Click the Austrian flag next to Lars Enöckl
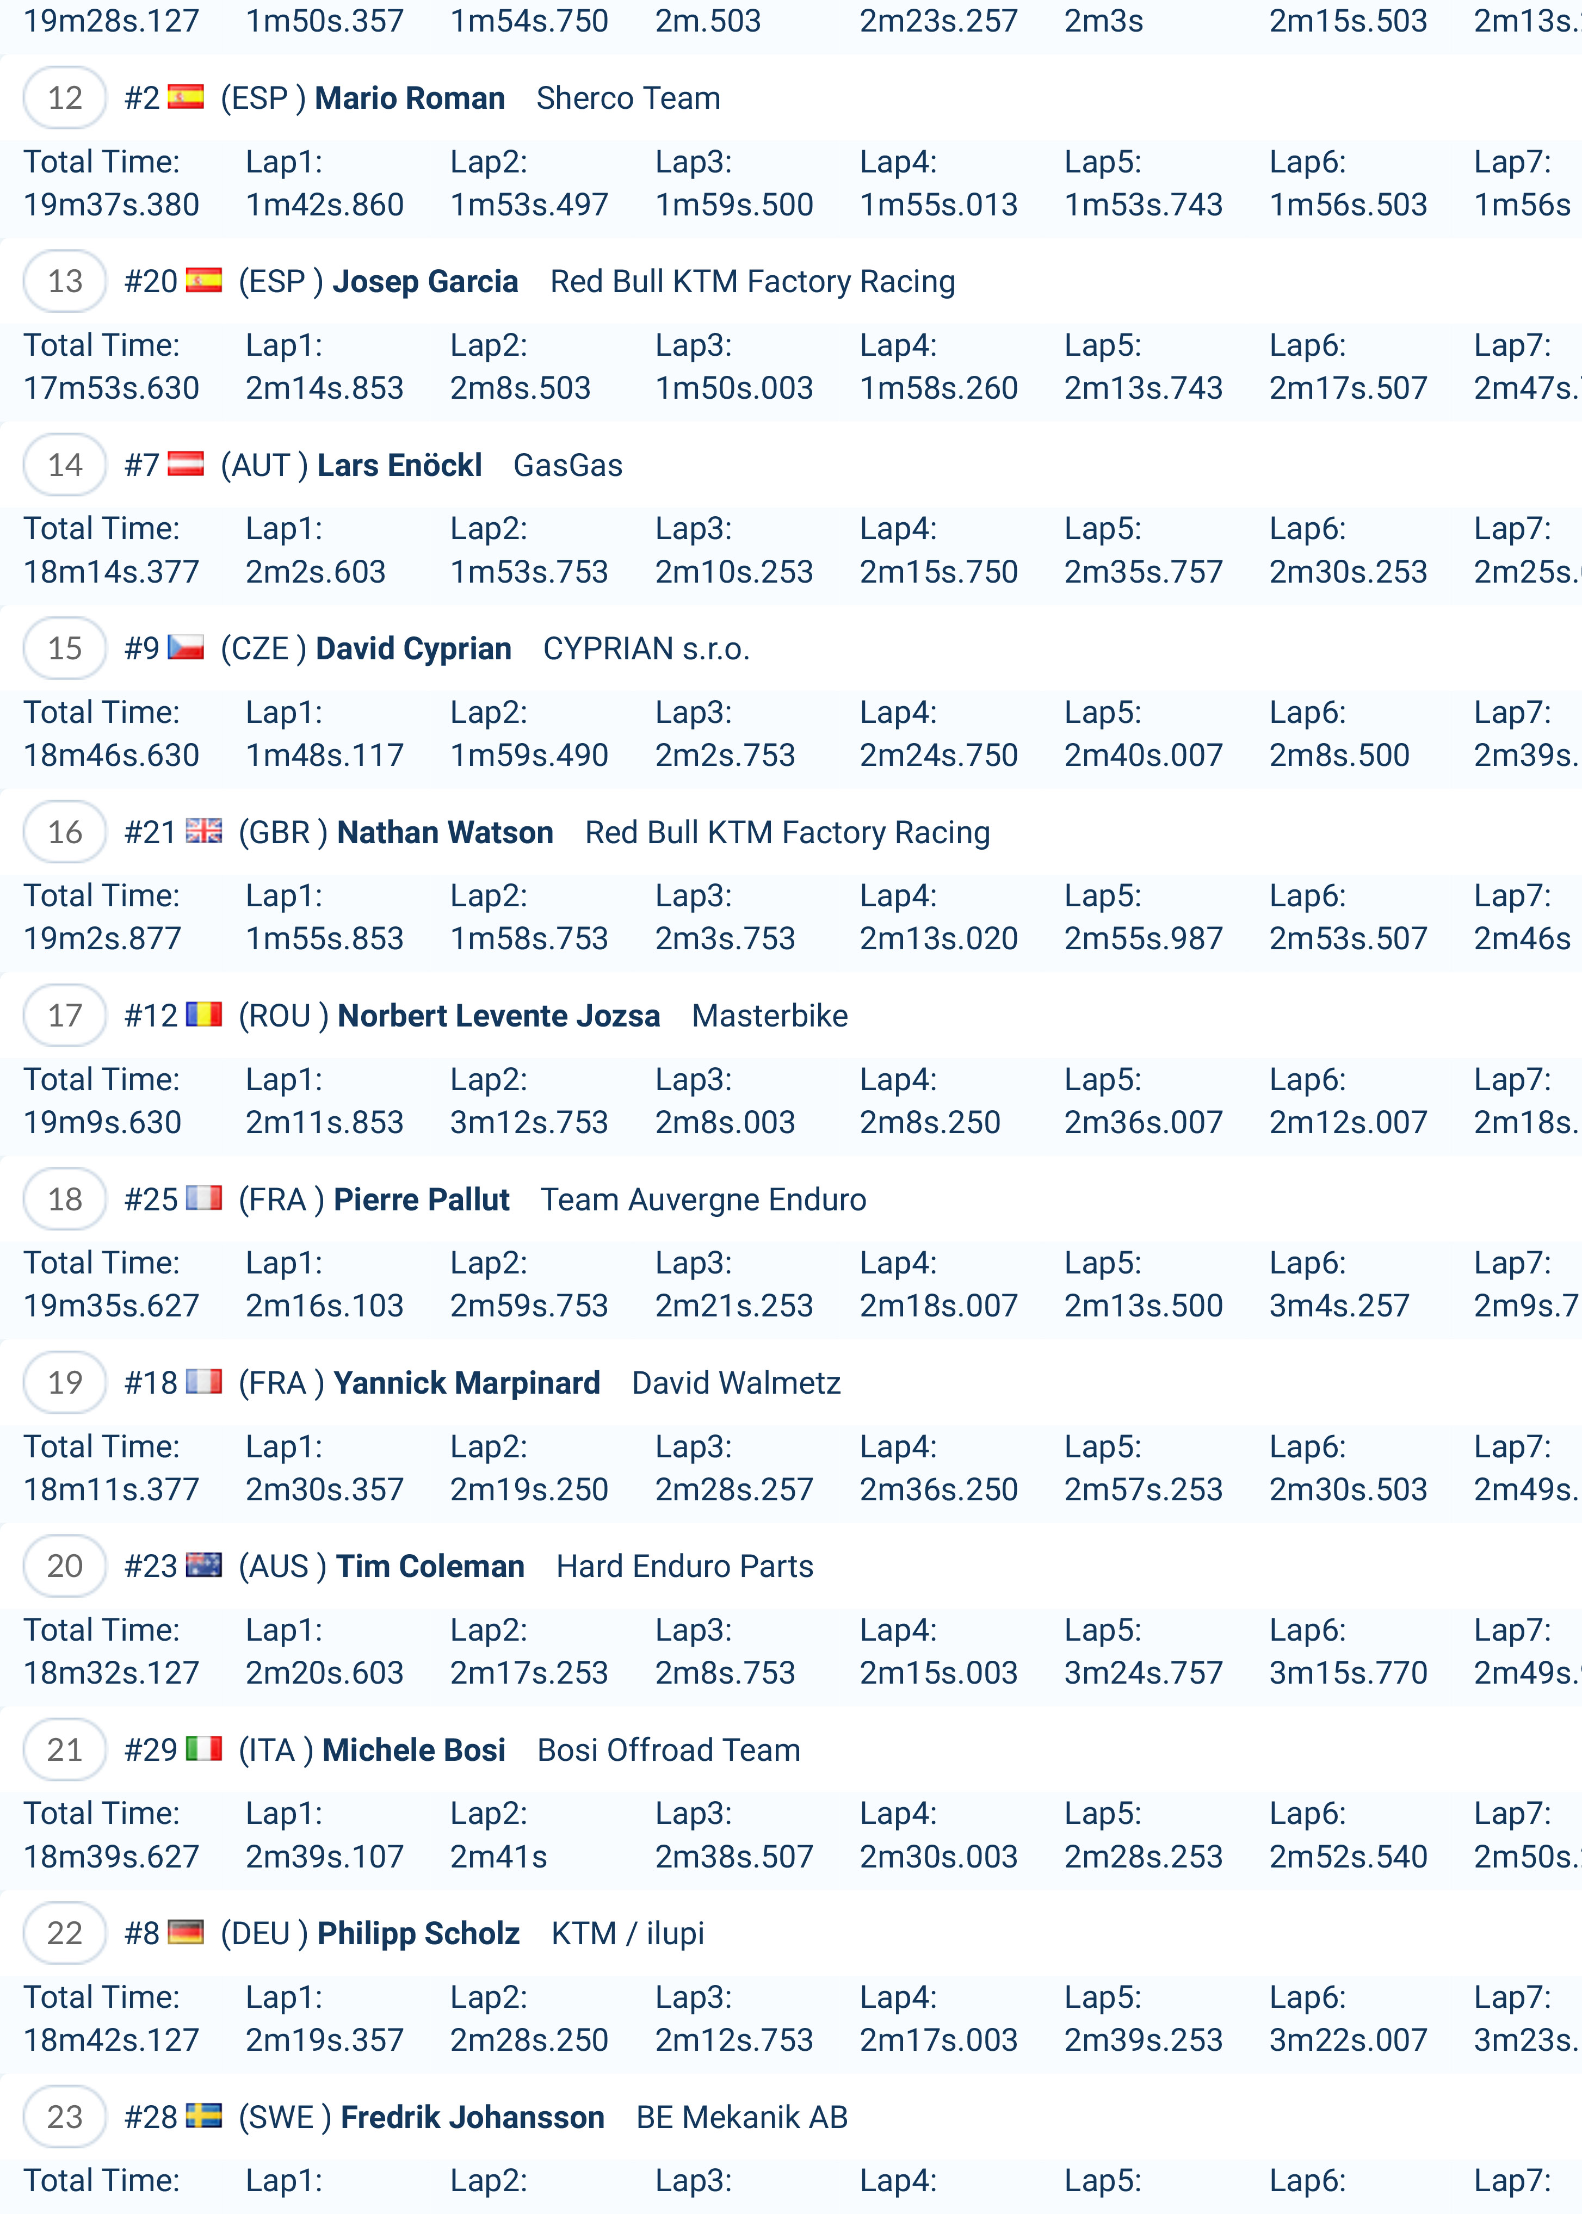1582x2214 pixels. coord(185,465)
